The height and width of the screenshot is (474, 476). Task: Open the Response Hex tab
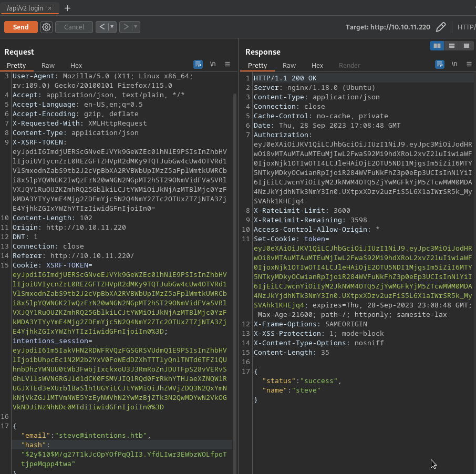317,66
